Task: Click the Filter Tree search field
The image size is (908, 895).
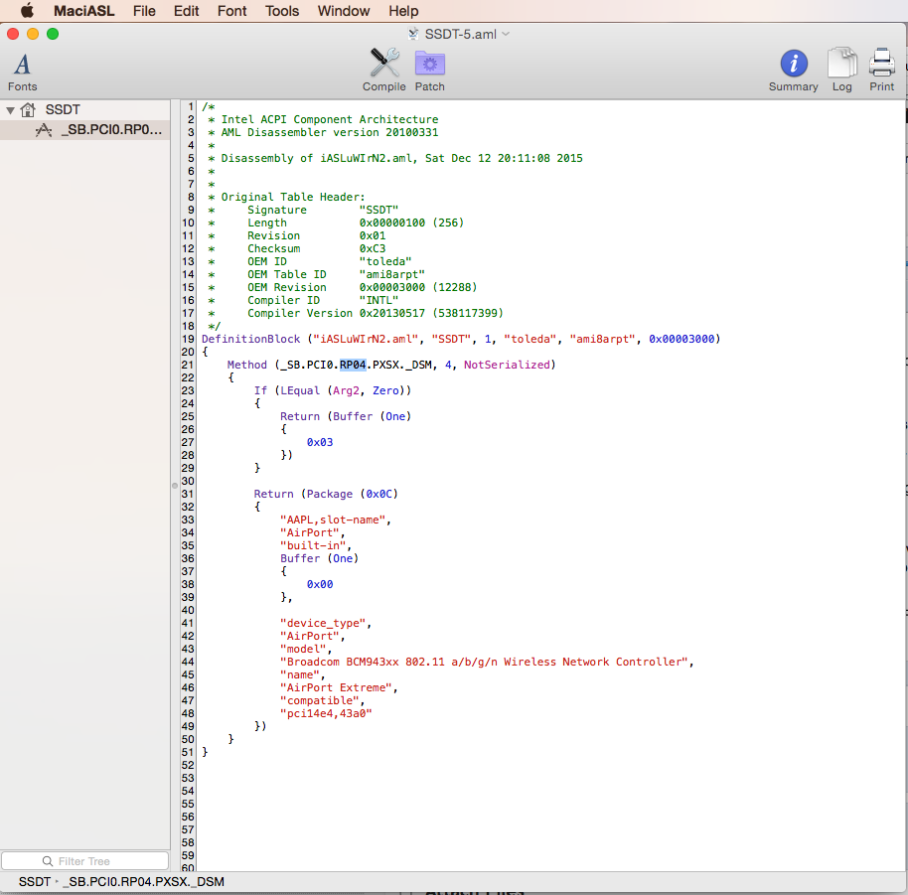Action: [x=84, y=861]
